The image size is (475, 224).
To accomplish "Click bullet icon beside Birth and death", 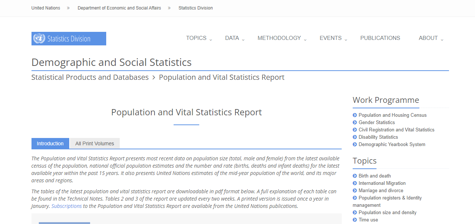I will click(x=355, y=176).
